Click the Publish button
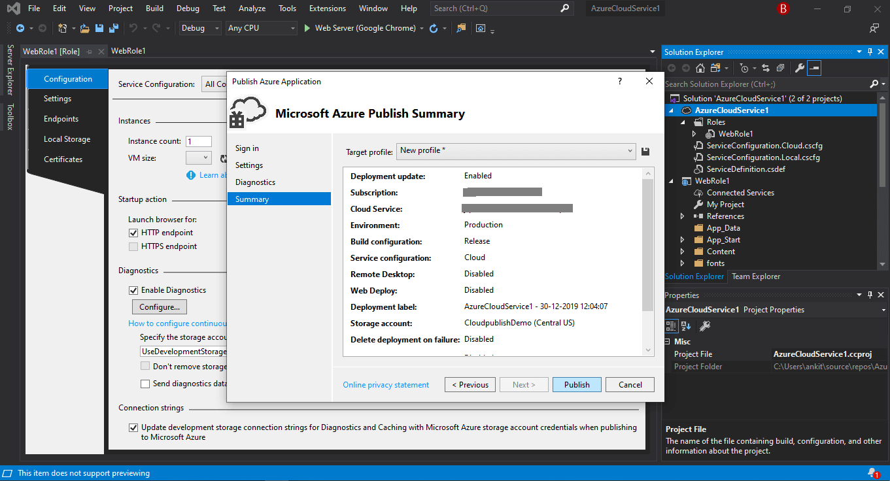This screenshot has width=890, height=481. (577, 385)
